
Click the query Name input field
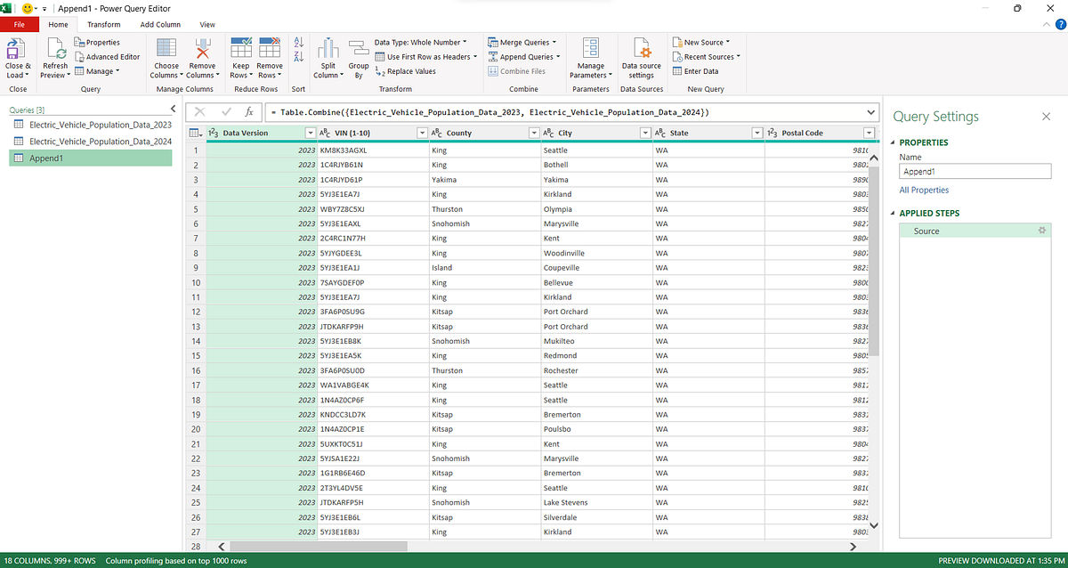pos(974,170)
